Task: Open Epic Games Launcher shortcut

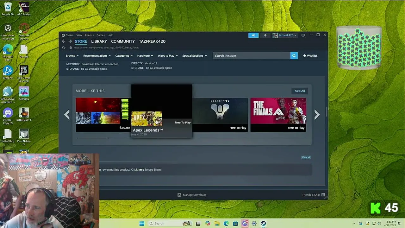Action: (x=24, y=74)
